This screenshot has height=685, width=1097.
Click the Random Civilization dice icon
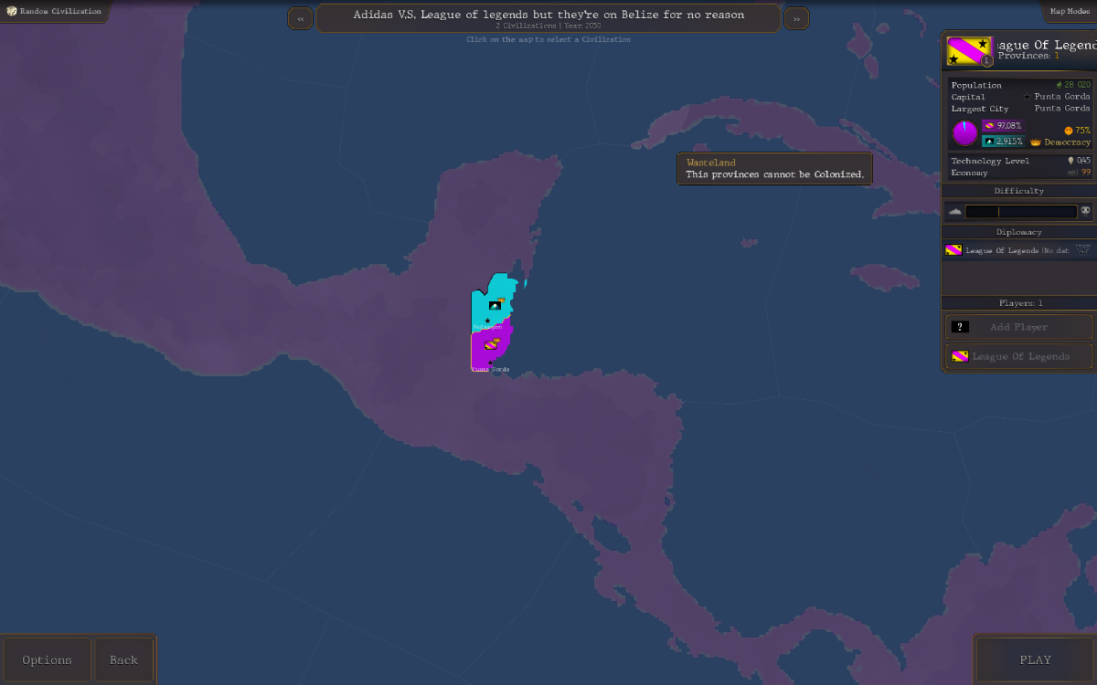click(x=12, y=11)
